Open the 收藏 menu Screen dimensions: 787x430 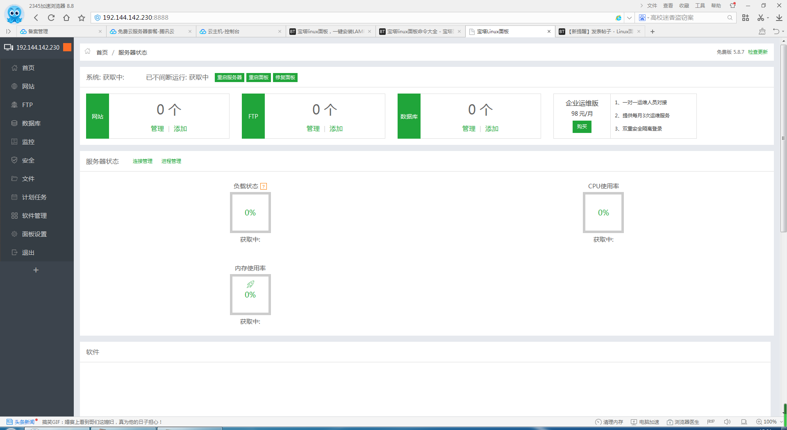click(x=684, y=6)
